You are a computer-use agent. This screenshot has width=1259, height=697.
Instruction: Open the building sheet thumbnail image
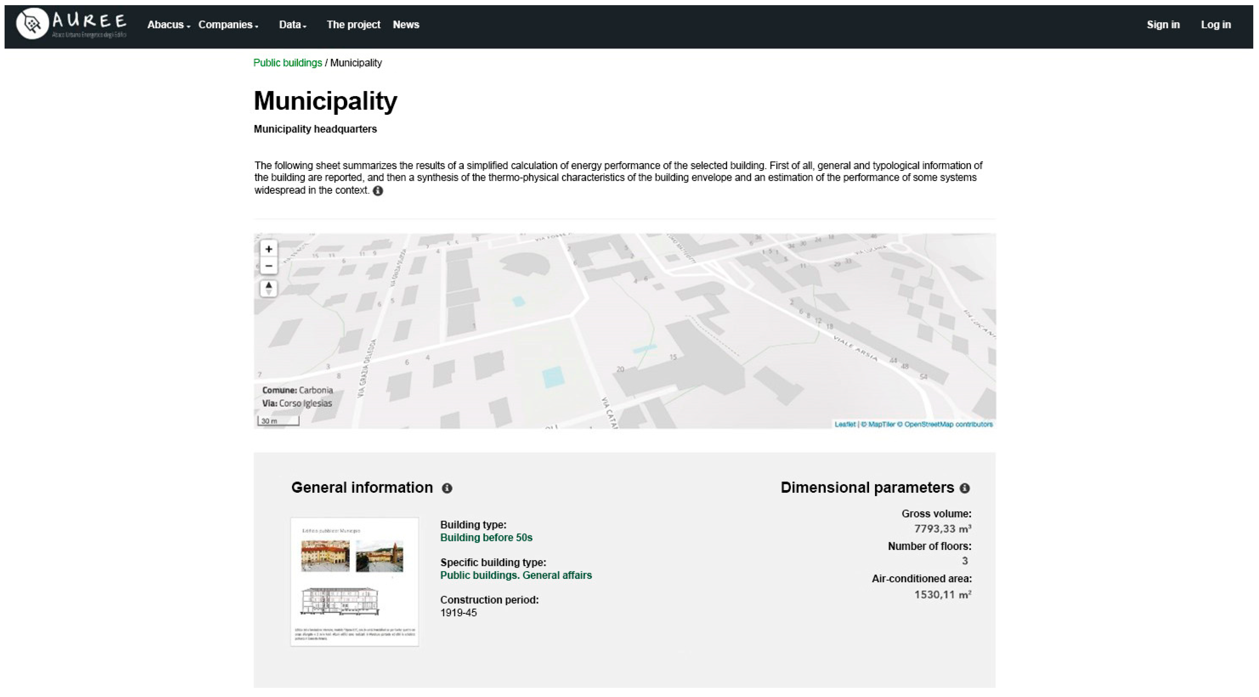354,581
